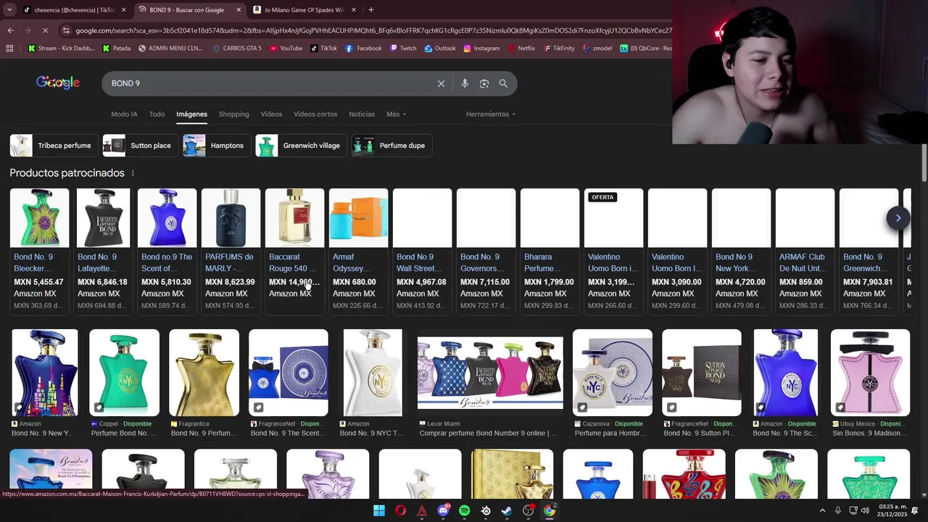Open the Facebook bookmark
928x522 pixels.
click(x=363, y=49)
